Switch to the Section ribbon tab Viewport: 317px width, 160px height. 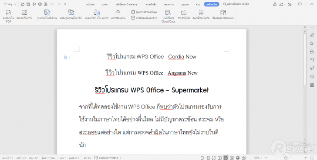tap(198, 4)
